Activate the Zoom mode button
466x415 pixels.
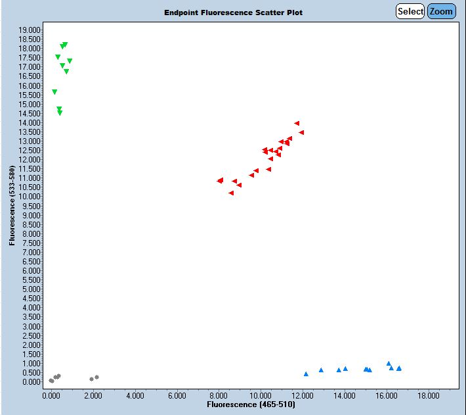point(441,11)
